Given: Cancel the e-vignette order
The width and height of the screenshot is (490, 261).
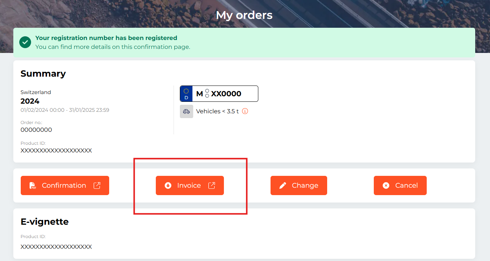Looking at the screenshot, I should (x=400, y=185).
